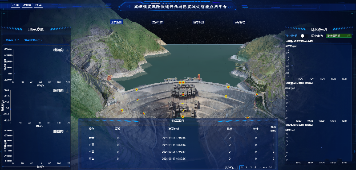Select the sensor marker on the far-right dam abutment

tap(257, 94)
